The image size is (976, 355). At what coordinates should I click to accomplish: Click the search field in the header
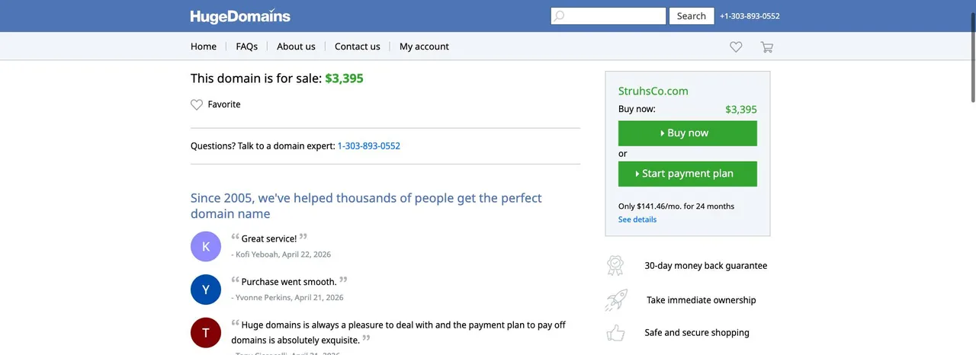pos(608,16)
